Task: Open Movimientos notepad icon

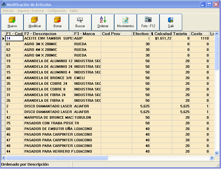Action: (x=126, y=20)
